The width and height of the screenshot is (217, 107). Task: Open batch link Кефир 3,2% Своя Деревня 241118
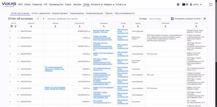55,88
